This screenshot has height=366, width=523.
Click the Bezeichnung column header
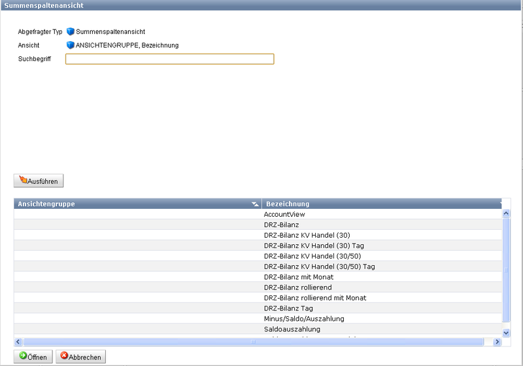pos(379,204)
